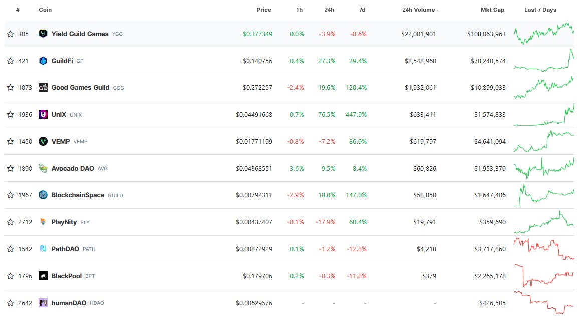The height and width of the screenshot is (323, 586).
Task: Open the Avocado DAO coin link
Action: pos(73,168)
